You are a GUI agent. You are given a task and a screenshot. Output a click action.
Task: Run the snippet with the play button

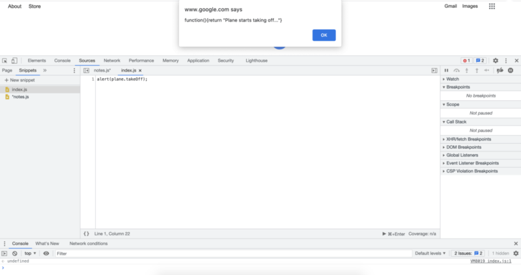click(x=384, y=234)
